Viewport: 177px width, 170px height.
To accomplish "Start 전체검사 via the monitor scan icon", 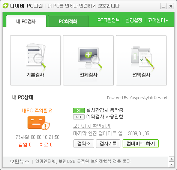I will tap(90, 58).
